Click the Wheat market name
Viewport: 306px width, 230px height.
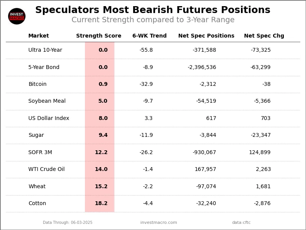pyautogui.click(x=37, y=187)
